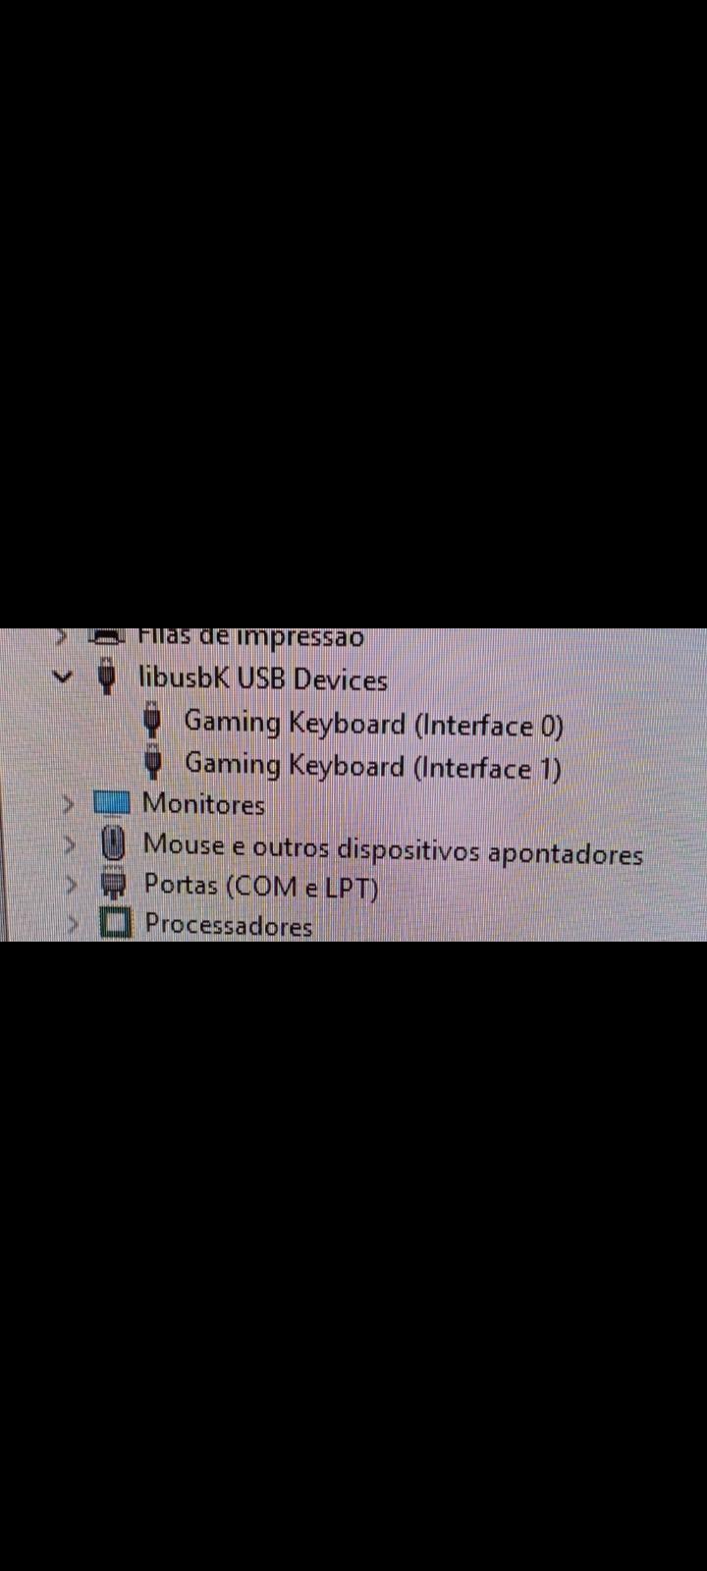
Task: Select Mouse e outros dispositivos apontadores label
Action: 393,848
